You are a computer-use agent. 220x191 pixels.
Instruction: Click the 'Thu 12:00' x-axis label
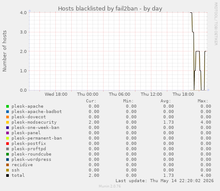point(151,94)
